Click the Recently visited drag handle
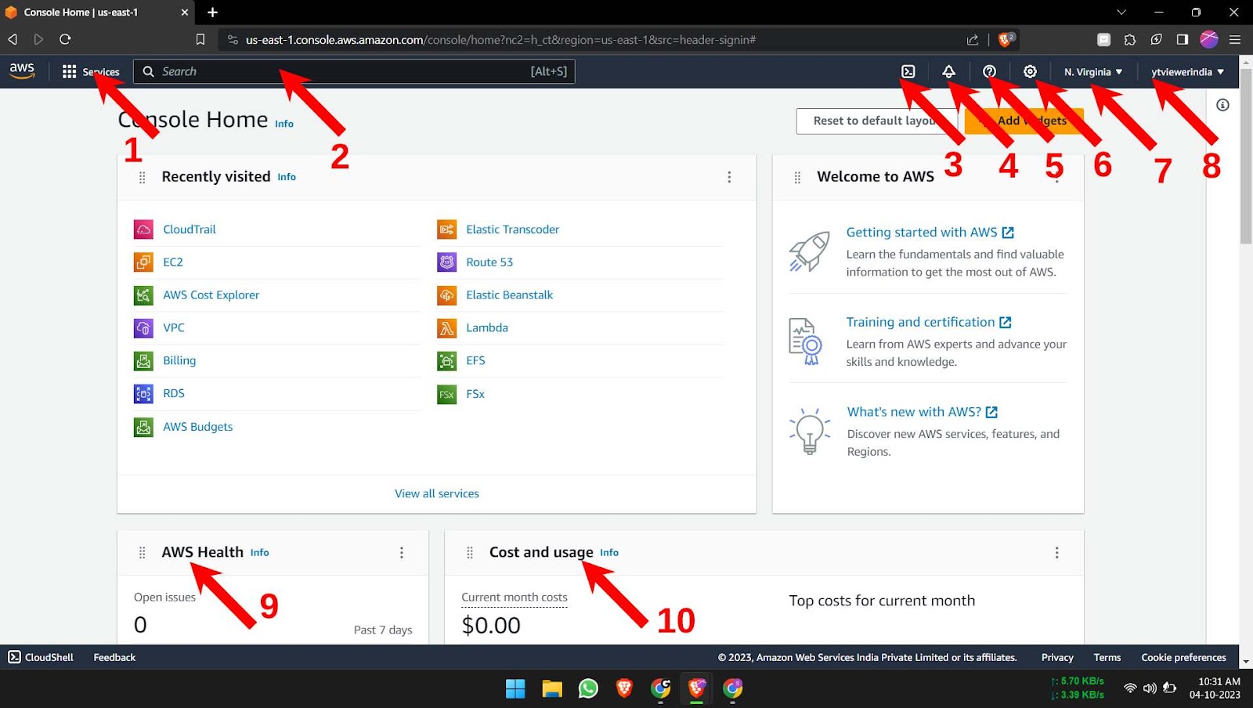The width and height of the screenshot is (1253, 708). pos(142,178)
